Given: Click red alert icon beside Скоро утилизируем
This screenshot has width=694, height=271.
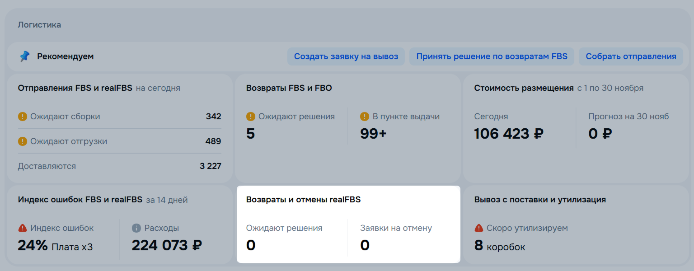Looking at the screenshot, I should 479,228.
